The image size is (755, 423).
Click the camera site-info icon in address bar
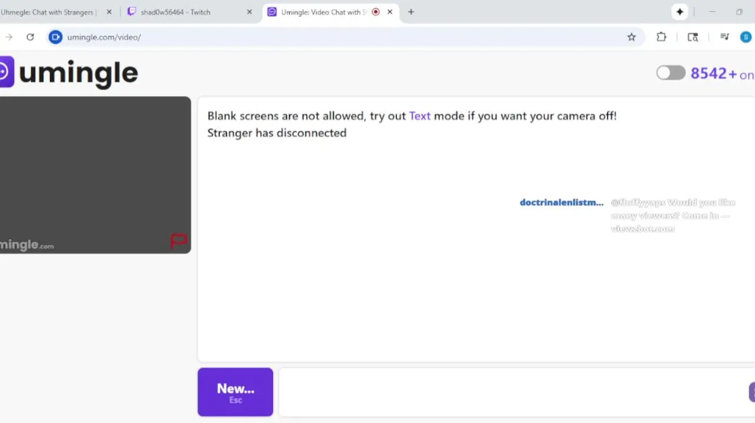(x=55, y=37)
